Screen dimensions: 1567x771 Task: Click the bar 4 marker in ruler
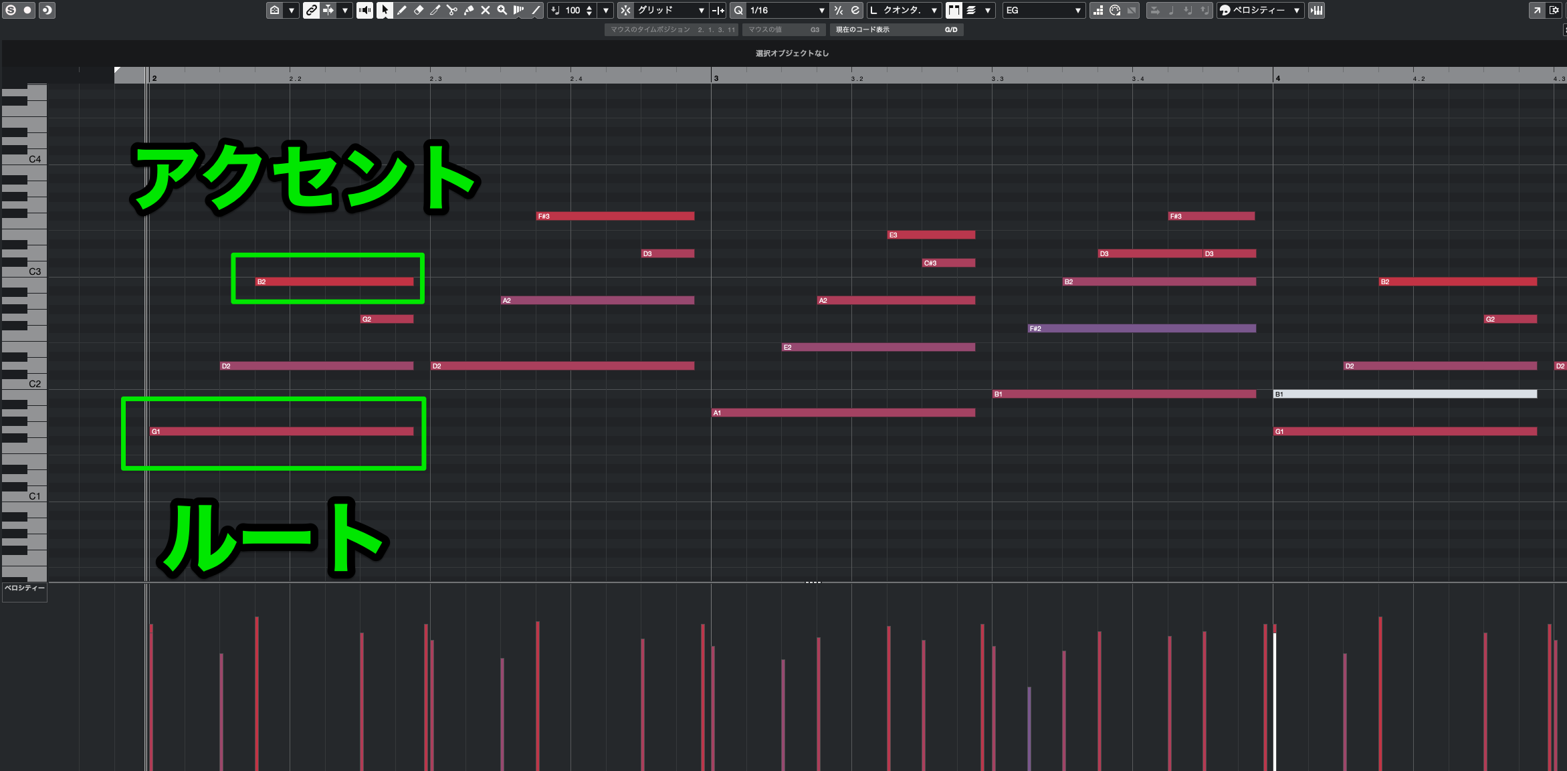point(1277,78)
